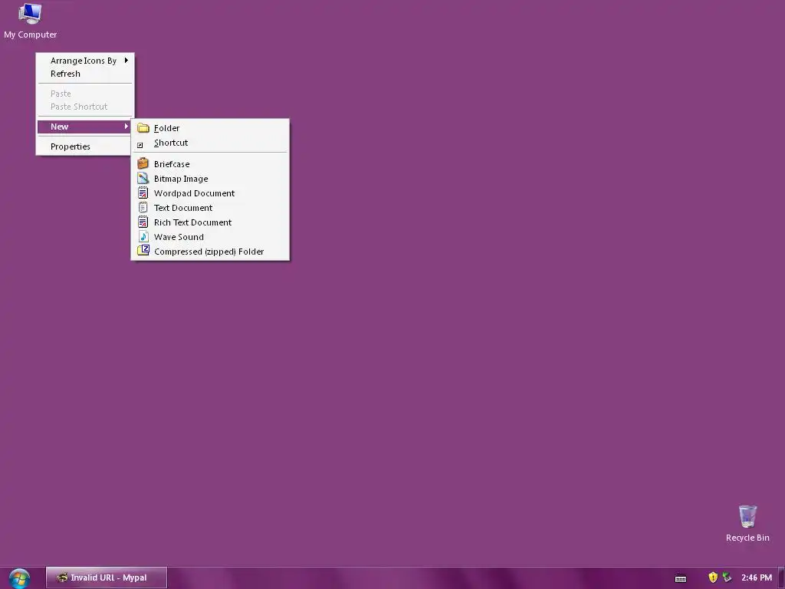This screenshot has height=589, width=785.
Task: Select the greyed Paste menu entry
Action: [x=85, y=94]
